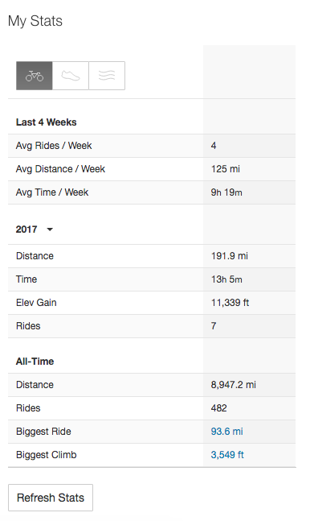
Task: Click the Last 4 Weeks section header
Action: 46,122
